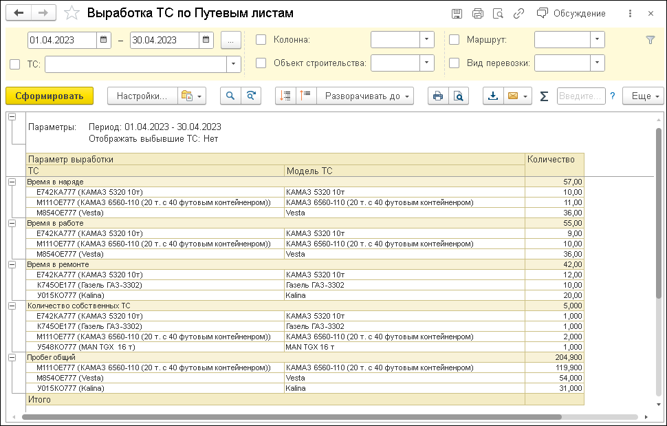The image size is (667, 426).
Task: Click the horizontal scrollbar thumb of report
Action: click(x=292, y=417)
